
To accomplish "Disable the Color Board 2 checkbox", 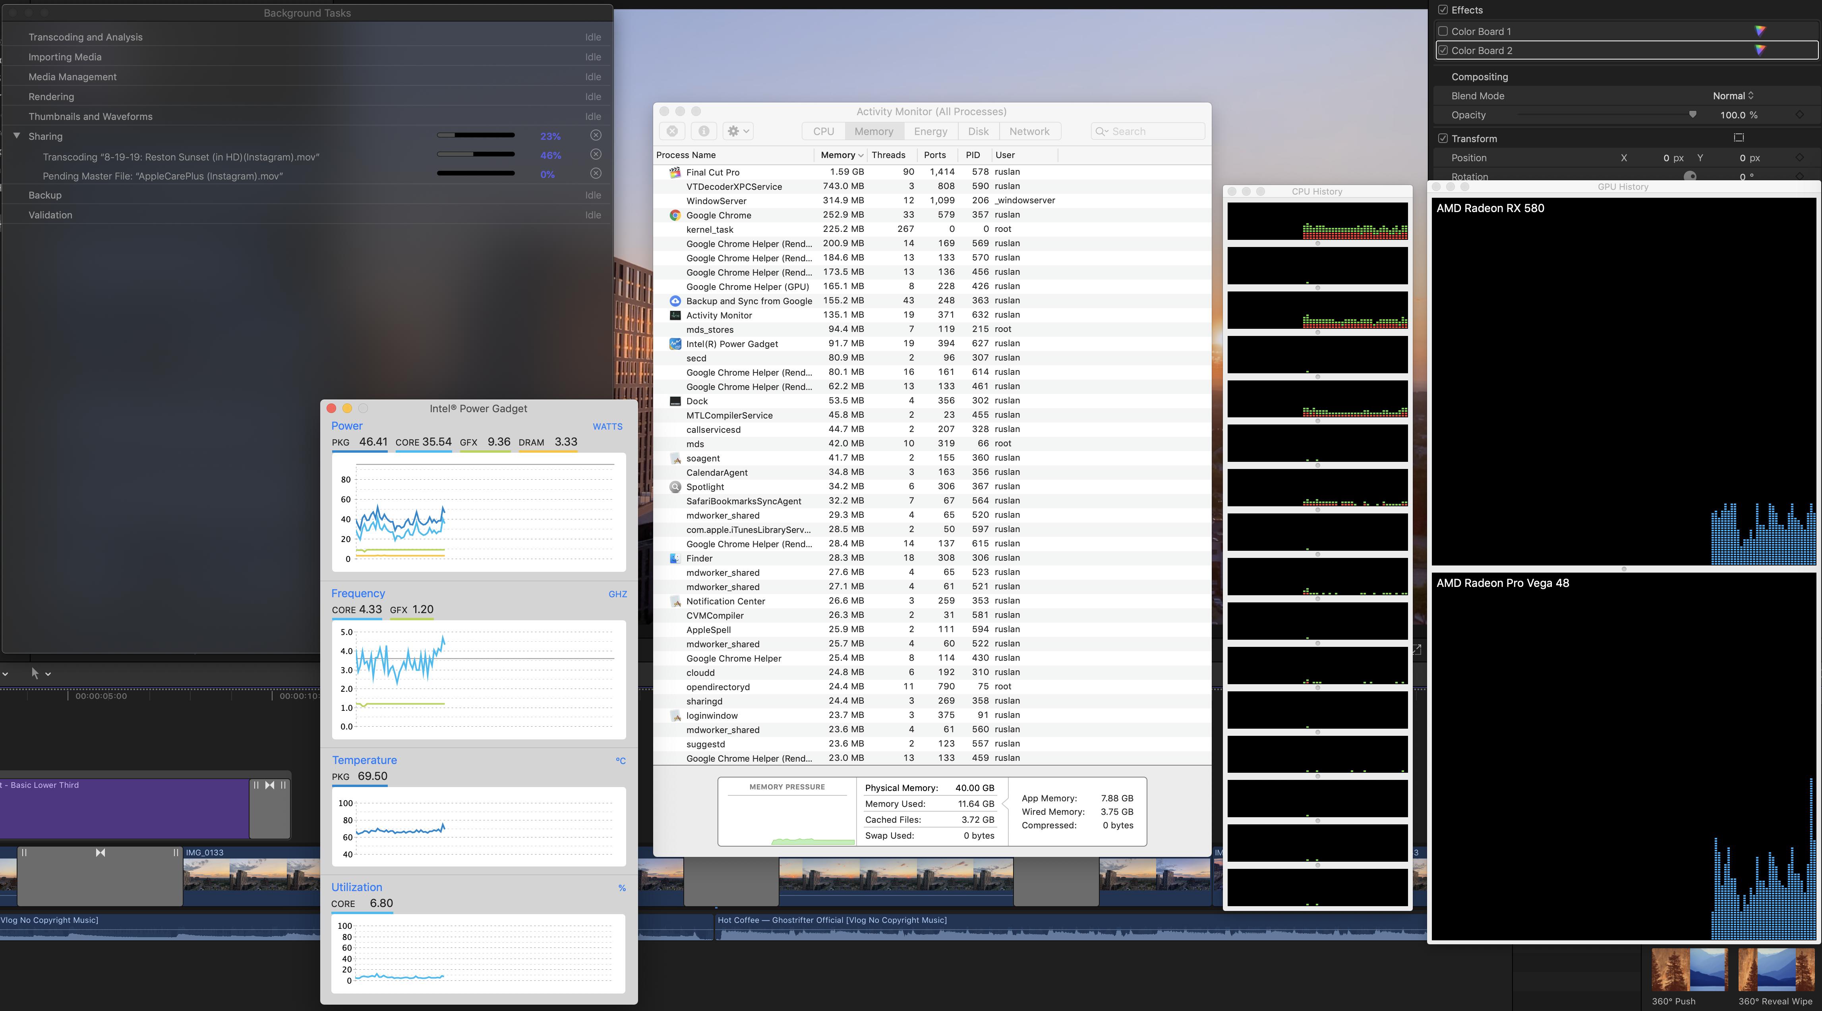I will pos(1443,50).
